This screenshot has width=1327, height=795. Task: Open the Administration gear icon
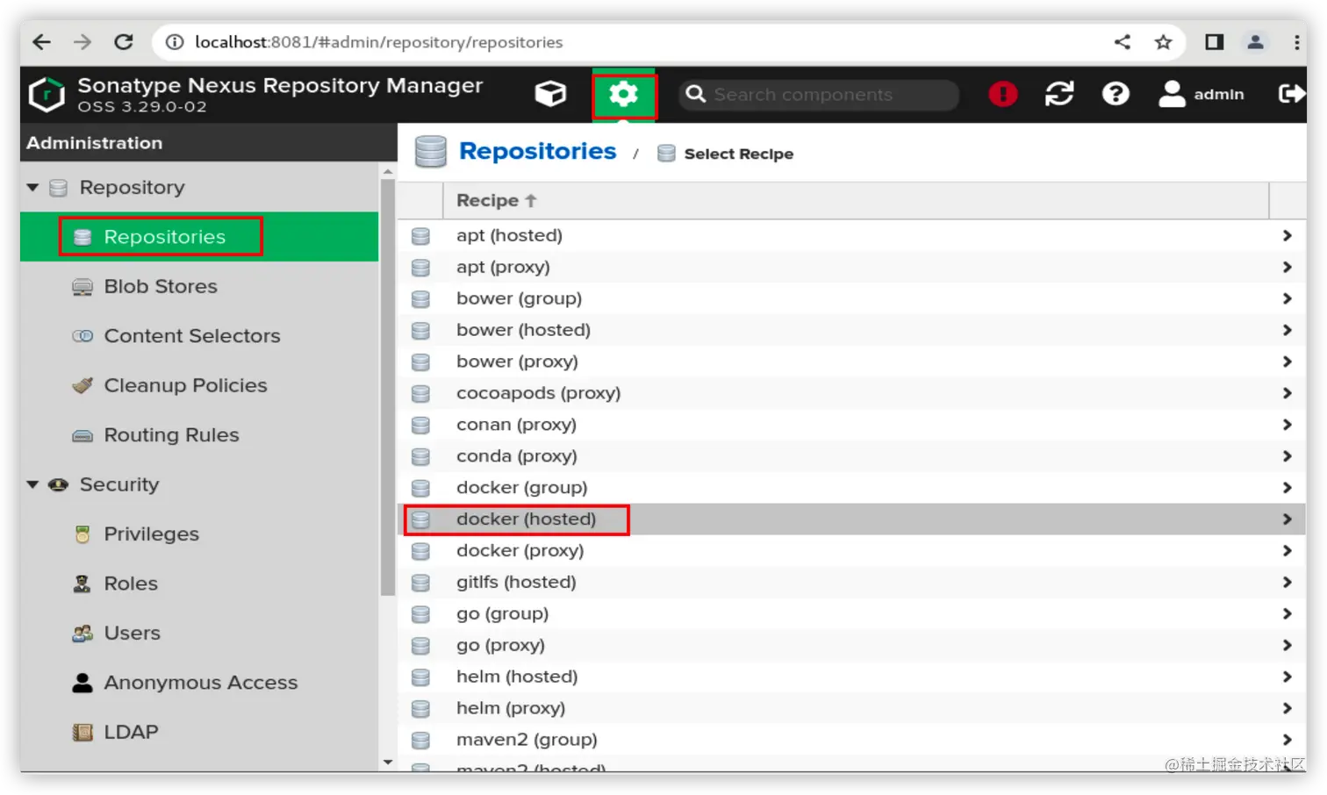(x=624, y=94)
